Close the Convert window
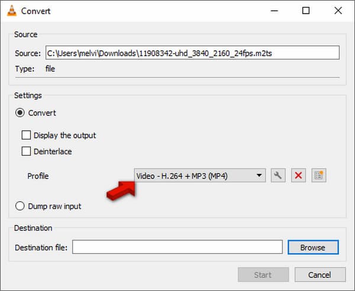Image resolution: width=355 pixels, height=291 pixels. click(x=338, y=11)
